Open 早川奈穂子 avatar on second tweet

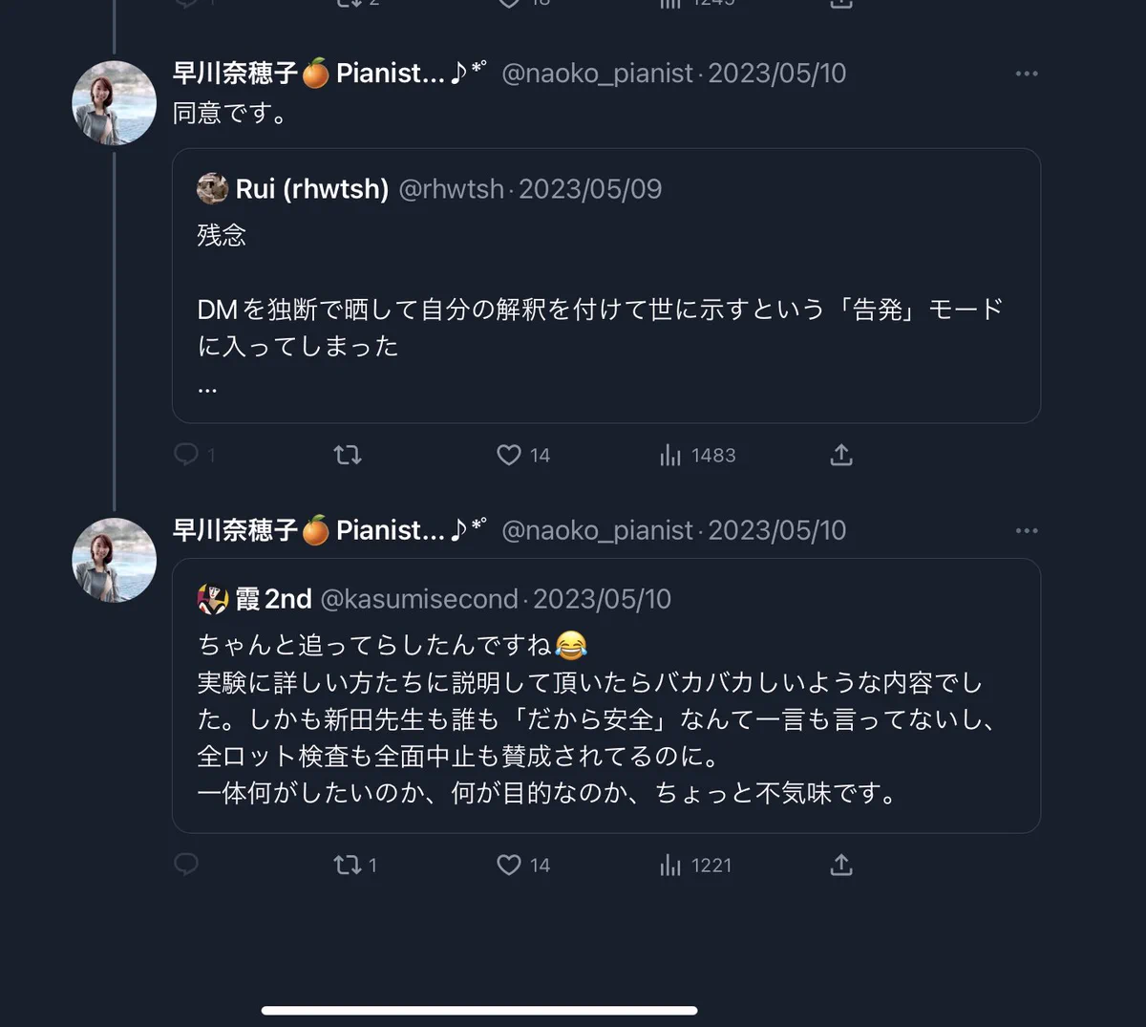tap(115, 560)
